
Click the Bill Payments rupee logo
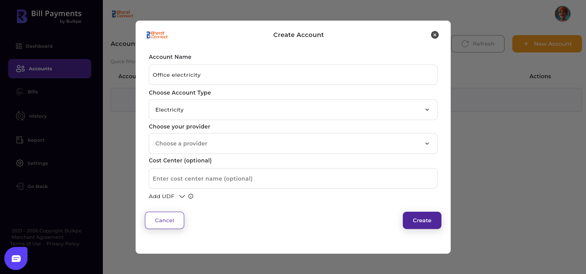[x=22, y=16]
